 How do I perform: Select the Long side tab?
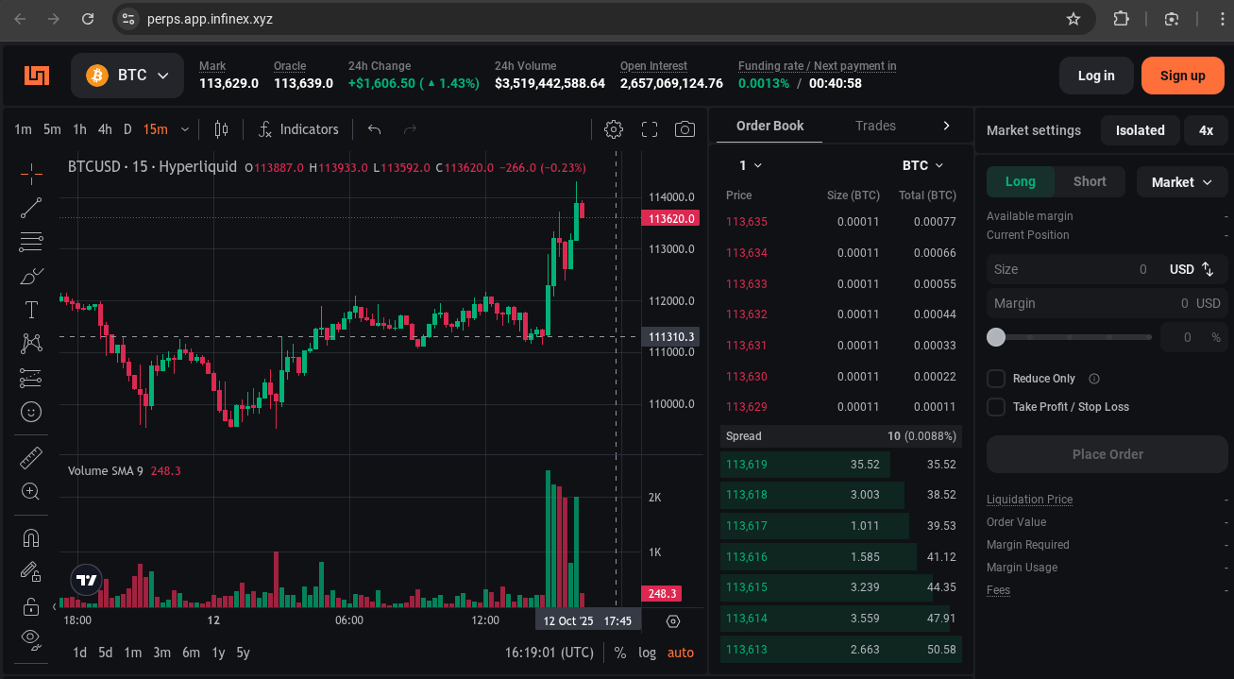click(1020, 182)
